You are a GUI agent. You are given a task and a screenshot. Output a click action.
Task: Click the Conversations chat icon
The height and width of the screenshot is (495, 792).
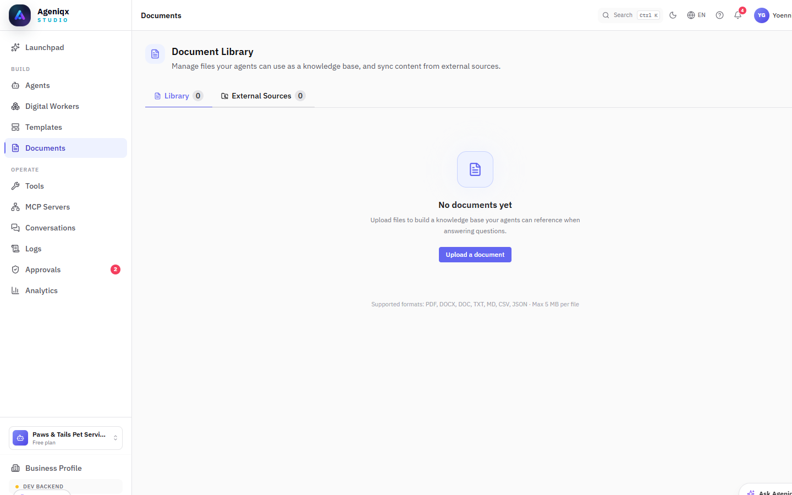(15, 228)
